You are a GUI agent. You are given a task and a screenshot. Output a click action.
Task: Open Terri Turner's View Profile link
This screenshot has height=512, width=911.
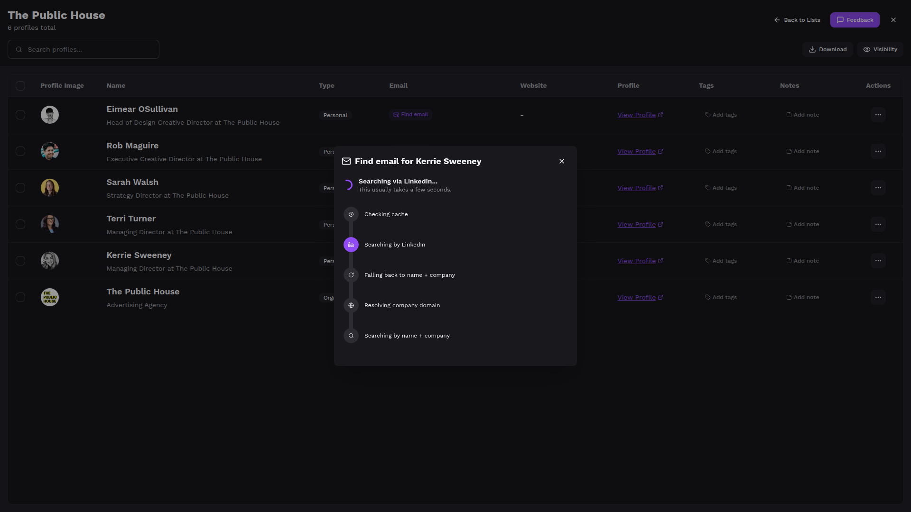(640, 224)
